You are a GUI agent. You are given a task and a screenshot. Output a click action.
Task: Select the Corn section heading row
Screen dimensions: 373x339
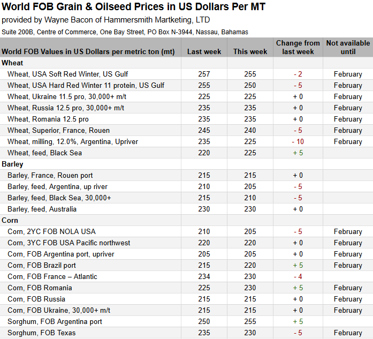coord(10,220)
